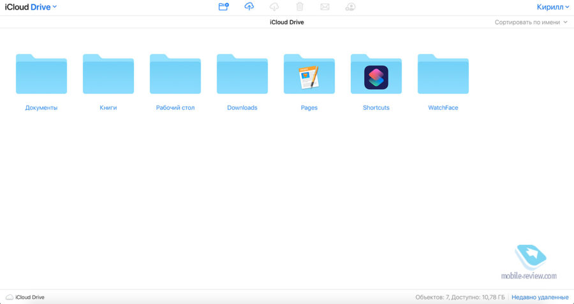This screenshot has height=304, width=574.
Task: Click the share with people icon
Action: pyautogui.click(x=350, y=6)
